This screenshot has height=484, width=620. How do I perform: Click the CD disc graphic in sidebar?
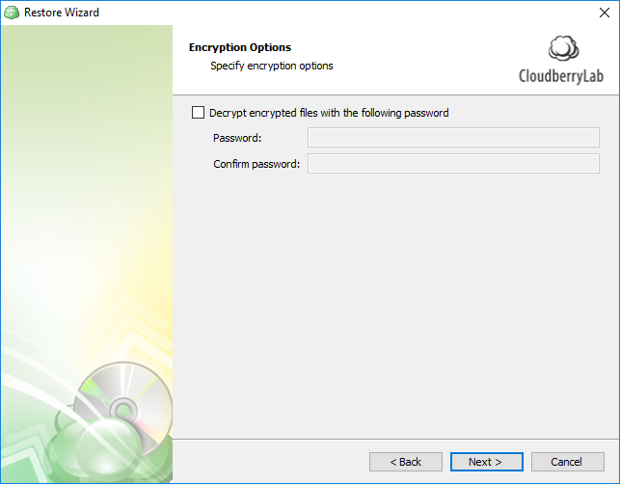(123, 409)
